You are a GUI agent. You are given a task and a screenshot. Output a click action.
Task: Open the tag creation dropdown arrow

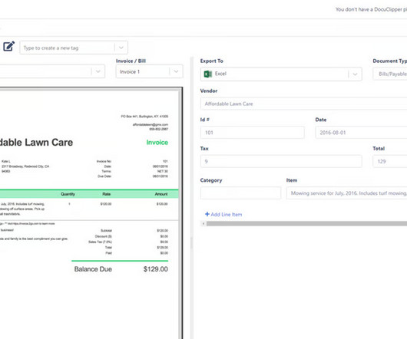click(x=121, y=48)
